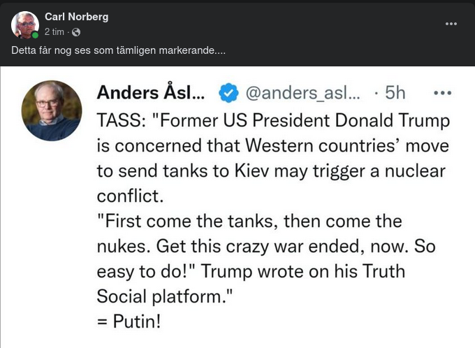Open Carl Norberg's profile name link

point(76,17)
